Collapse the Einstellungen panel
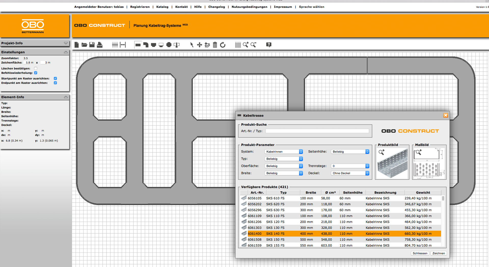The image size is (489, 267). tap(66, 52)
